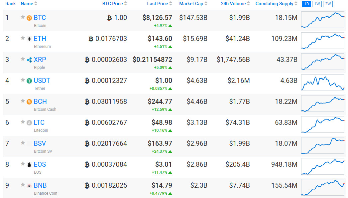Image resolution: width=348 pixels, height=198 pixels.
Task: Click the 0.00602767 BTC price value
Action: pos(109,122)
